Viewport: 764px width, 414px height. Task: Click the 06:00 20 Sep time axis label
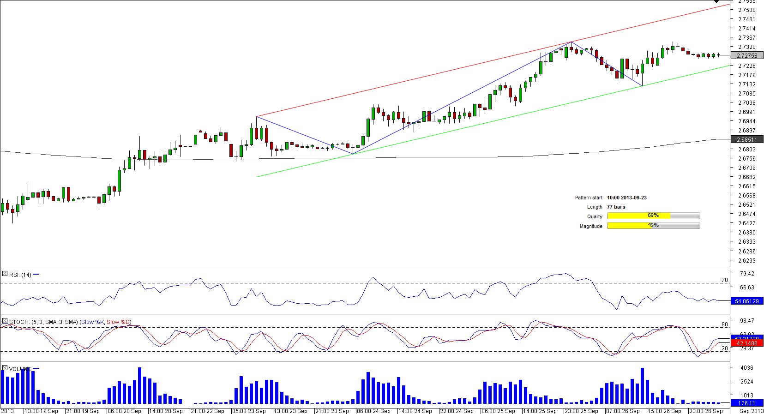pos(125,411)
